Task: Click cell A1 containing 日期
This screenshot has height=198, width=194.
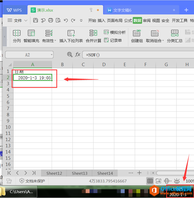Action: (33, 72)
